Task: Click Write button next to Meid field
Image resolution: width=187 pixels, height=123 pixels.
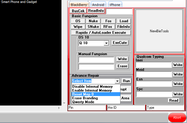Action: tap(178, 74)
